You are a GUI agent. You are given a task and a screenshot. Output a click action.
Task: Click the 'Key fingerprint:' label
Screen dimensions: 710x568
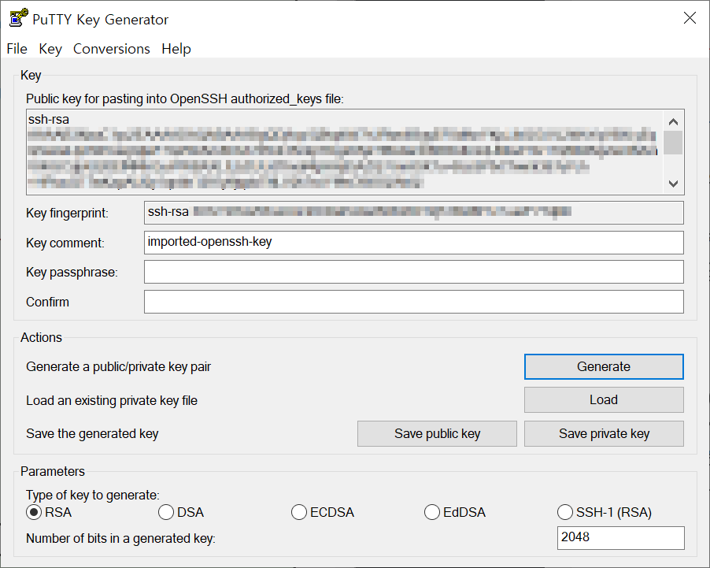[67, 213]
